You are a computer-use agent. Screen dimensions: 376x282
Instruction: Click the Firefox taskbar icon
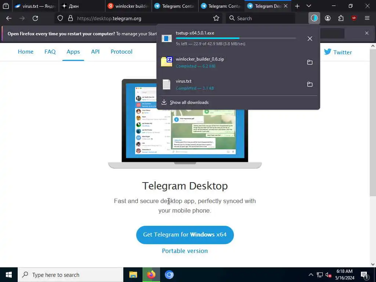pos(151,275)
